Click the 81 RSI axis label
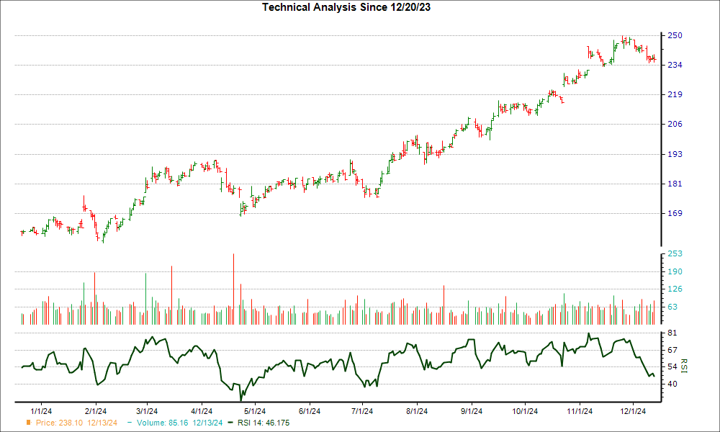This screenshot has height=432, width=720. [672, 333]
